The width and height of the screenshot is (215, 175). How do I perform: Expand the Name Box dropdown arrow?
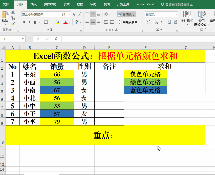[23, 39]
